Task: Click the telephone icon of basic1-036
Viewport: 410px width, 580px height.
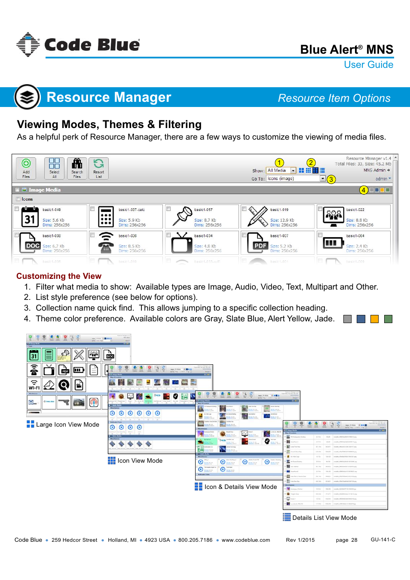Action: (x=106, y=243)
